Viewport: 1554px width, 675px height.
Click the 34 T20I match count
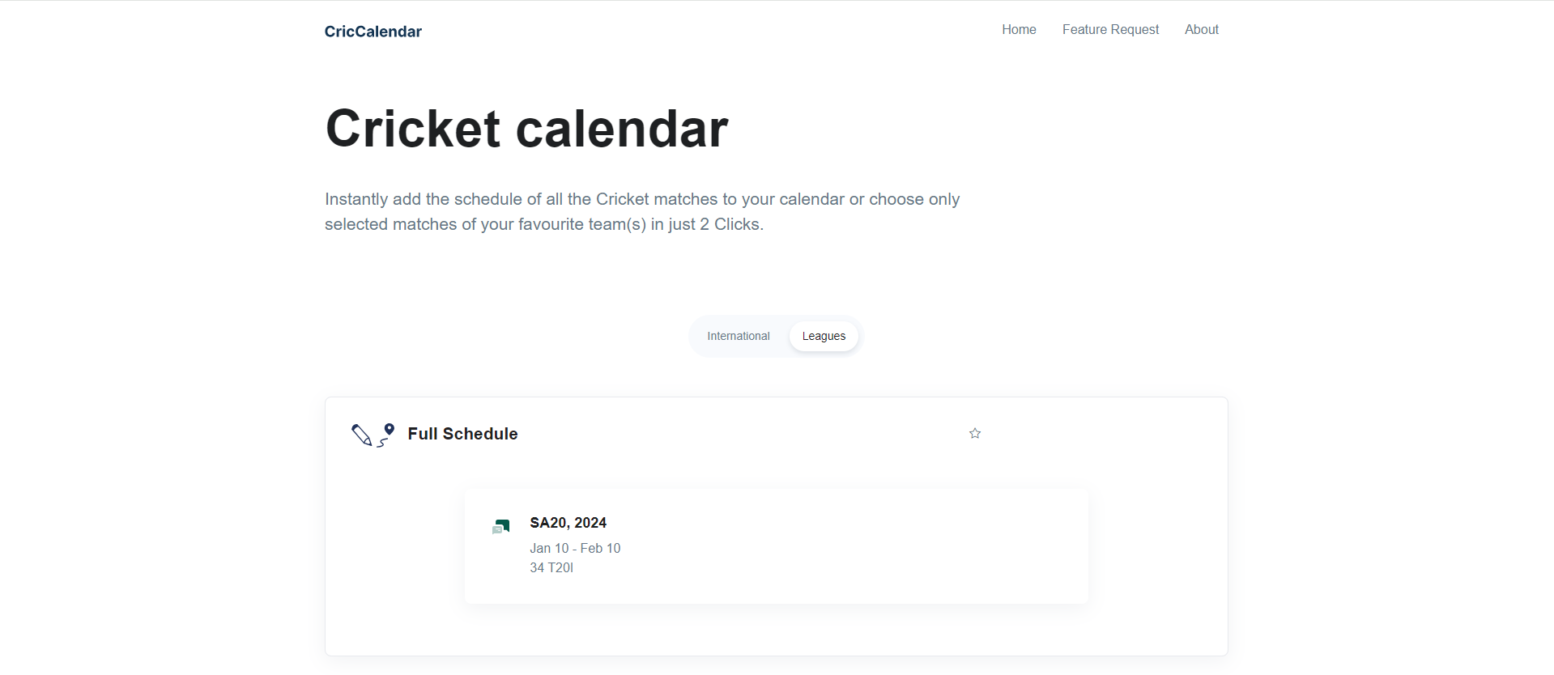551,567
